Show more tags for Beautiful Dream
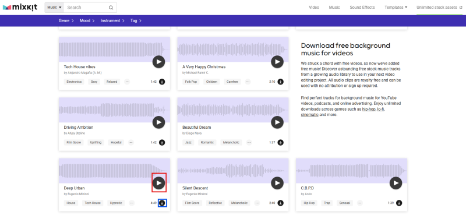The image size is (466, 215). [x=249, y=142]
